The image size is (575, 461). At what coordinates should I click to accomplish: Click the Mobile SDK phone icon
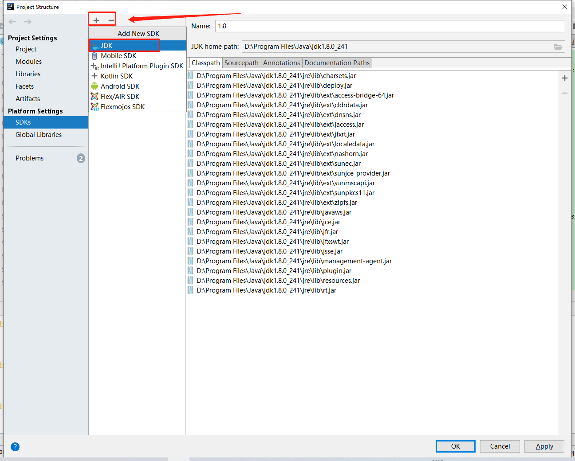click(95, 56)
